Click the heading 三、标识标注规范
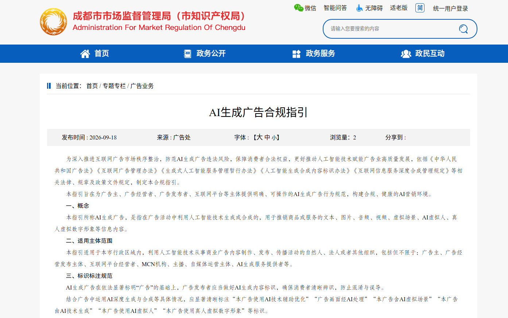Image resolution: width=508 pixels, height=318 pixels. [x=89, y=276]
